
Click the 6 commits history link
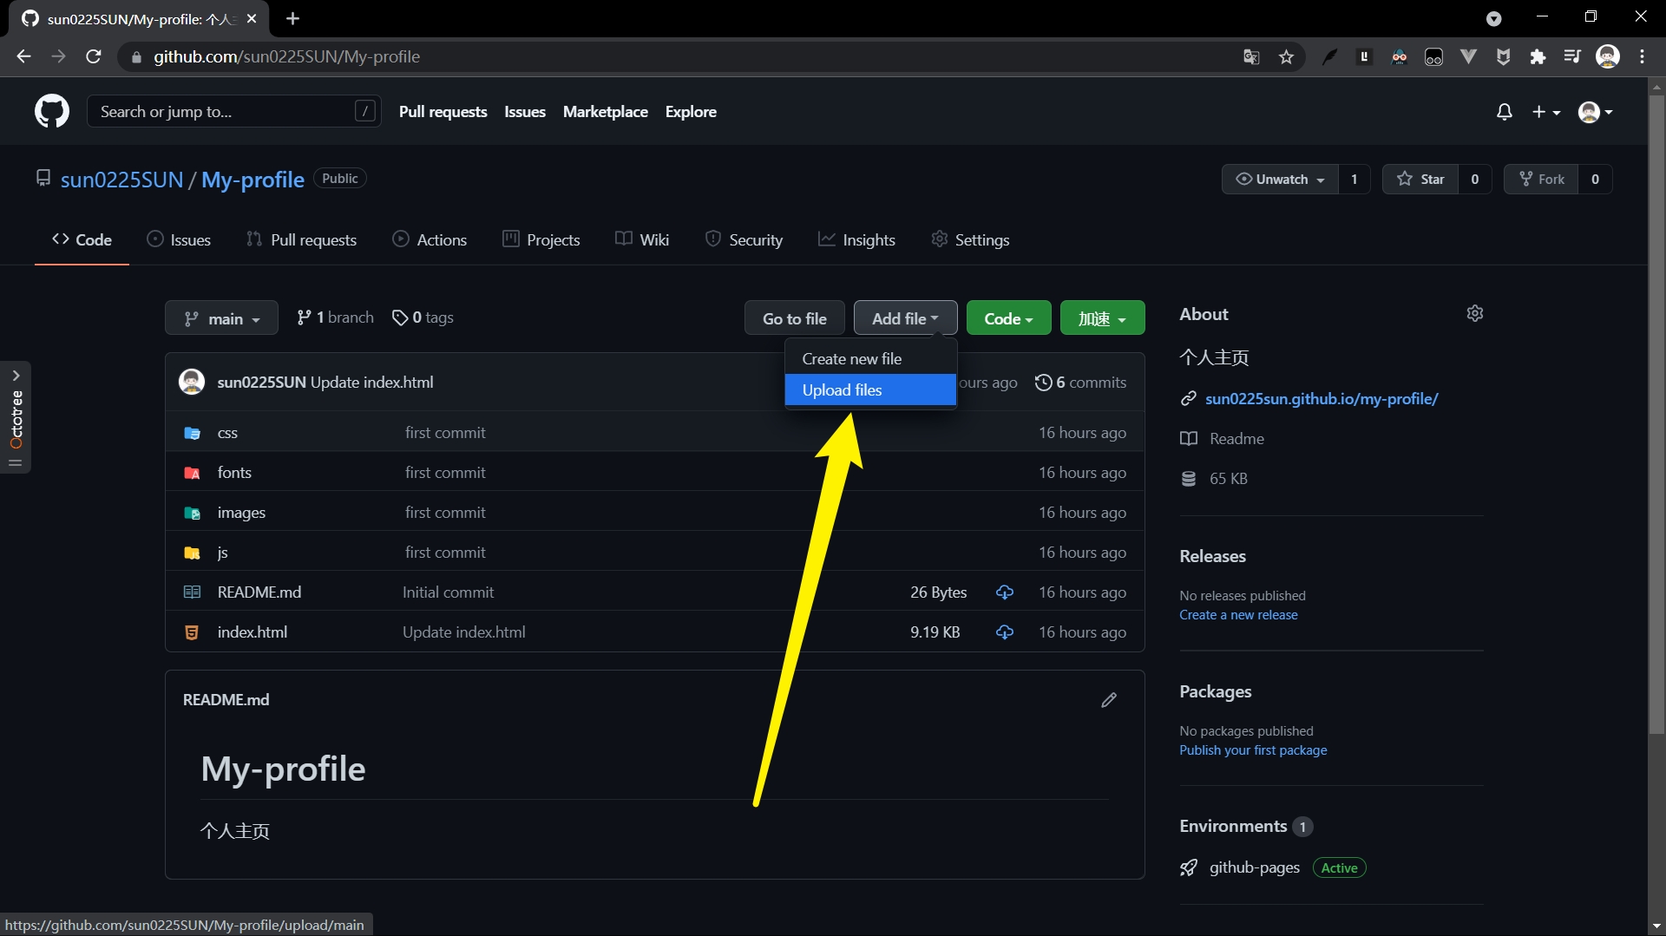(1081, 383)
